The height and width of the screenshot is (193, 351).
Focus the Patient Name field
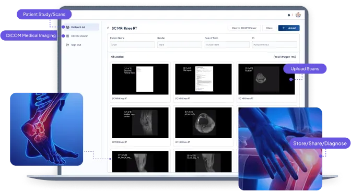point(132,45)
